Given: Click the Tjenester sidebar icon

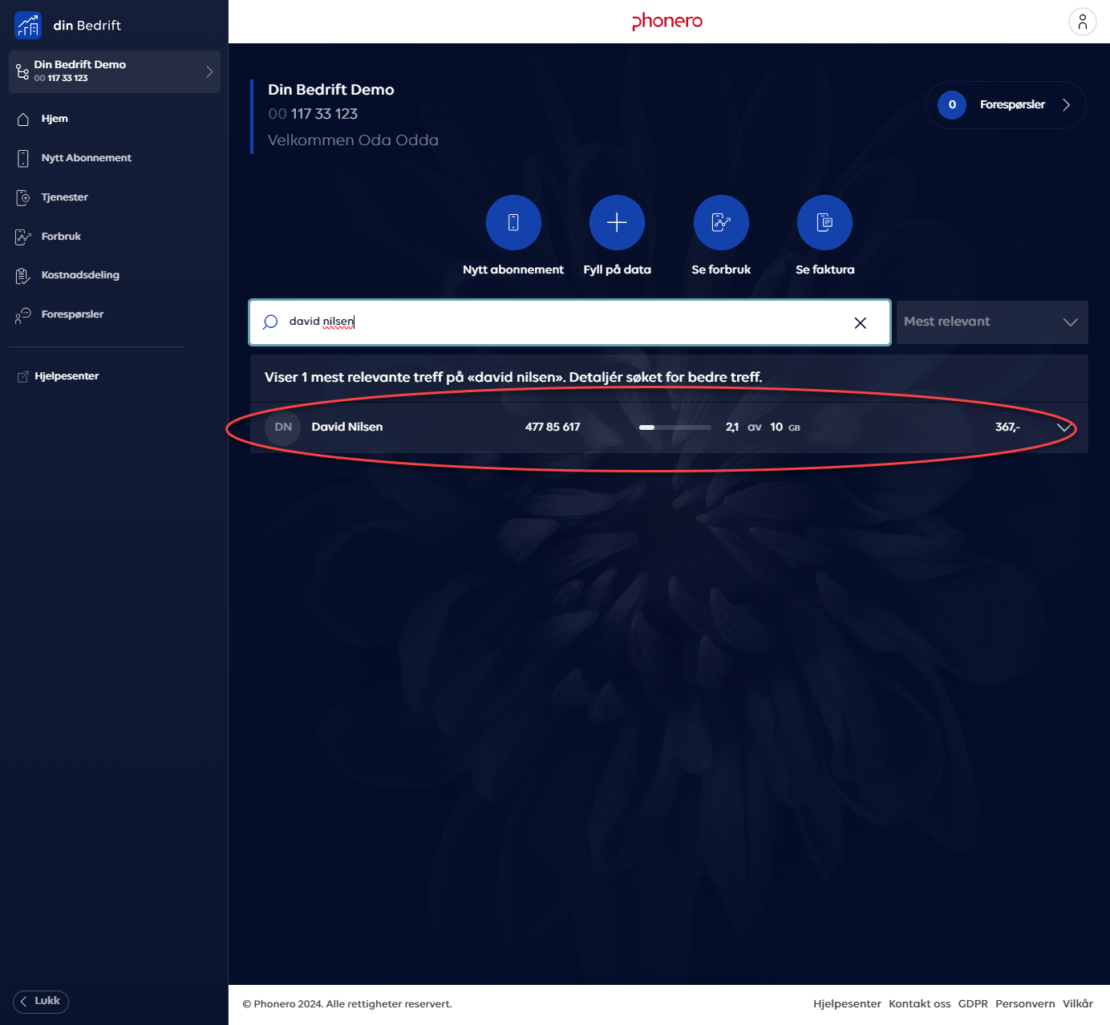Looking at the screenshot, I should tap(23, 197).
